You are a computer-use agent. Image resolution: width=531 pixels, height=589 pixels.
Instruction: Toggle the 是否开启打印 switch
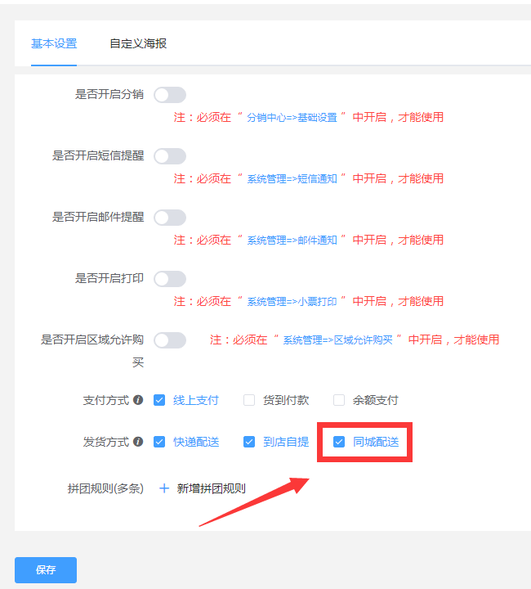pyautogui.click(x=170, y=279)
